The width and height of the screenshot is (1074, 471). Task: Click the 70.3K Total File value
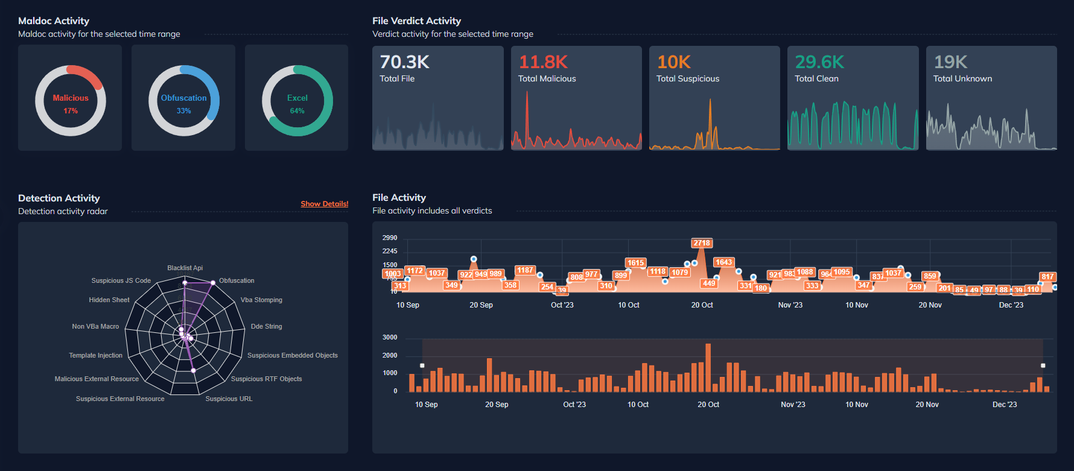click(x=404, y=62)
